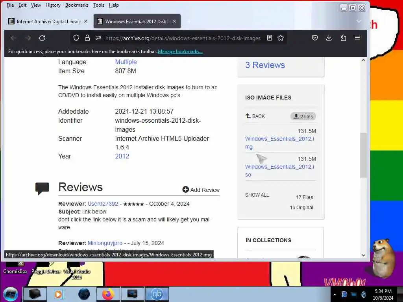Viewport: 403px width, 302px height.
Task: Click the Reviews speech bubble icon
Action: coord(42,189)
